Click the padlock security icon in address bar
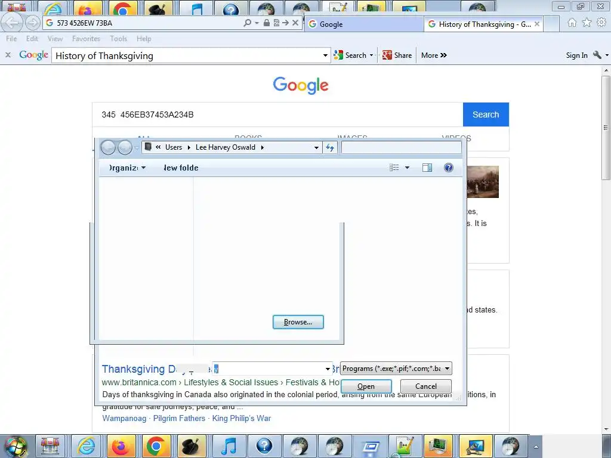Viewport: 611px width, 458px height. click(267, 23)
